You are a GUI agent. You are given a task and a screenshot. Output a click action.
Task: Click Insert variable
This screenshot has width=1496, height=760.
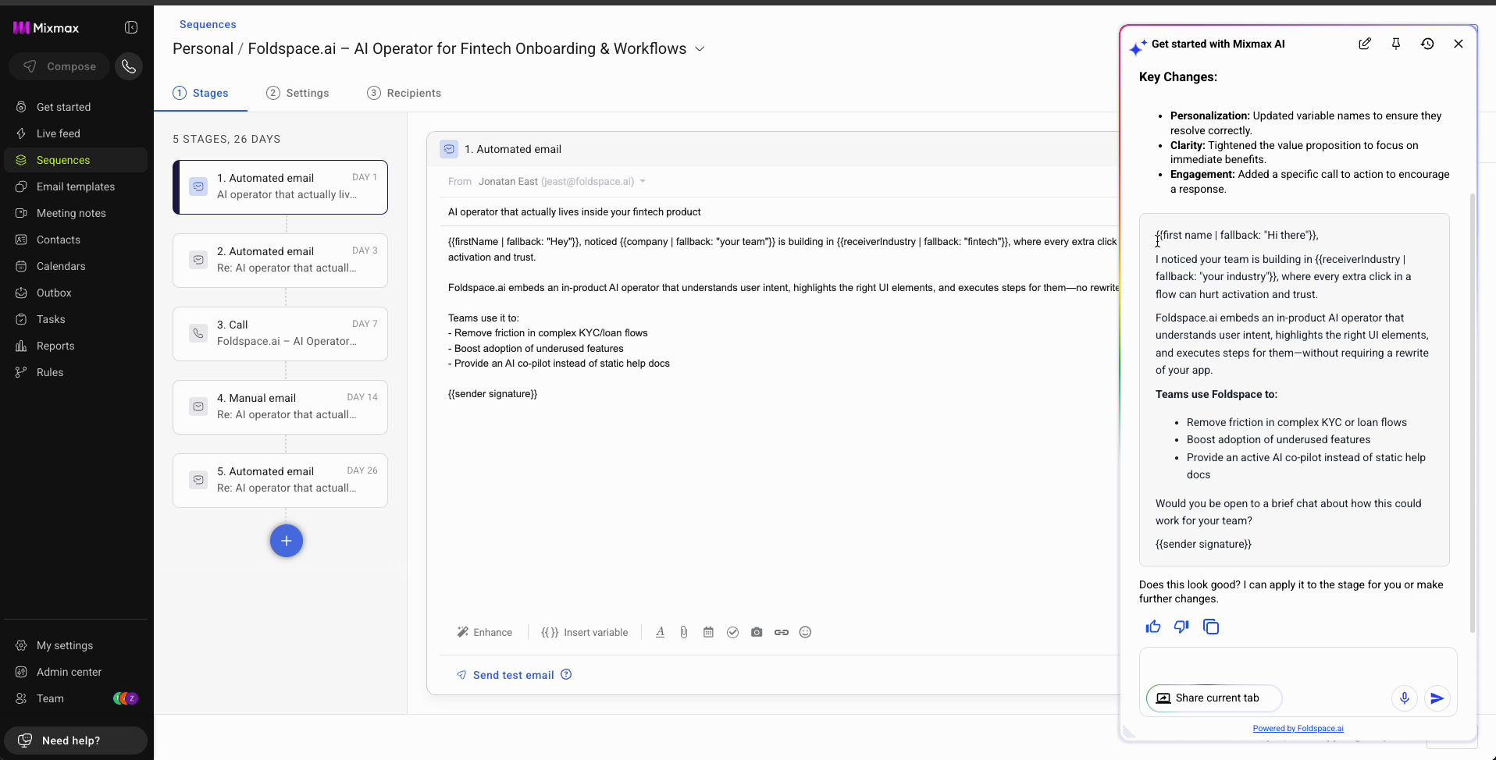tap(584, 632)
